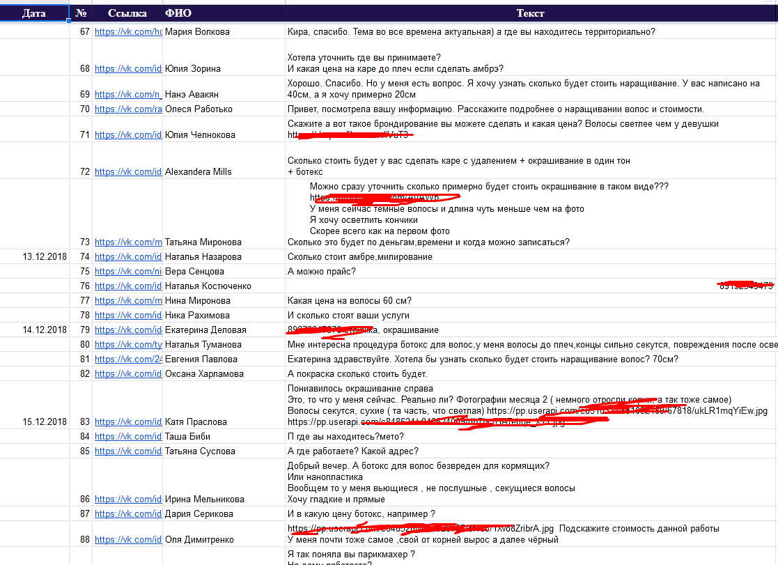
Task: Select text cell starting 'Привет, посмотрела вашу информацию'
Action: (x=531, y=109)
